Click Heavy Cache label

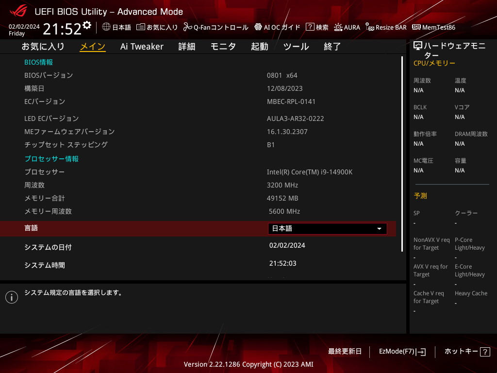[x=471, y=293]
